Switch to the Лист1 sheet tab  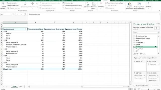[x=21, y=86]
